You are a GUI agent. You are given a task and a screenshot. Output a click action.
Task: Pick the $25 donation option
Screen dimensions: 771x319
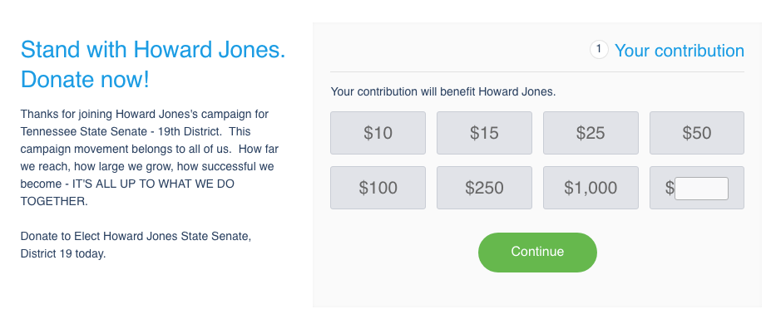[x=591, y=133]
